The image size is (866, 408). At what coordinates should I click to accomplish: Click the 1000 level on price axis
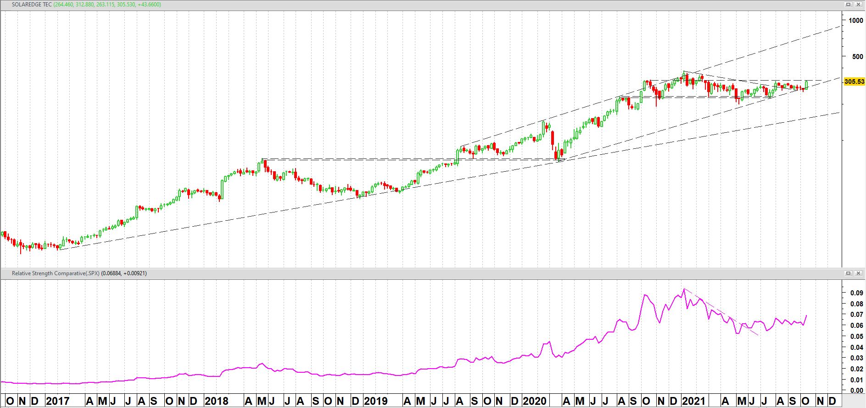(856, 20)
